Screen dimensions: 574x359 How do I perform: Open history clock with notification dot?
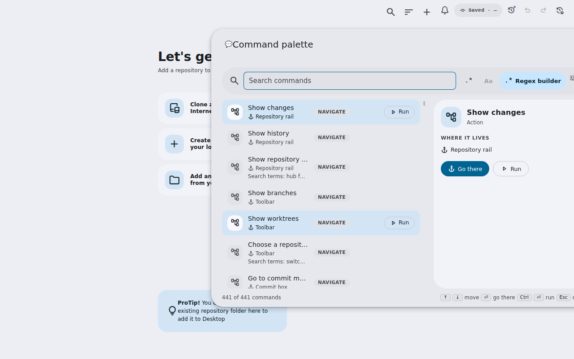[512, 10]
